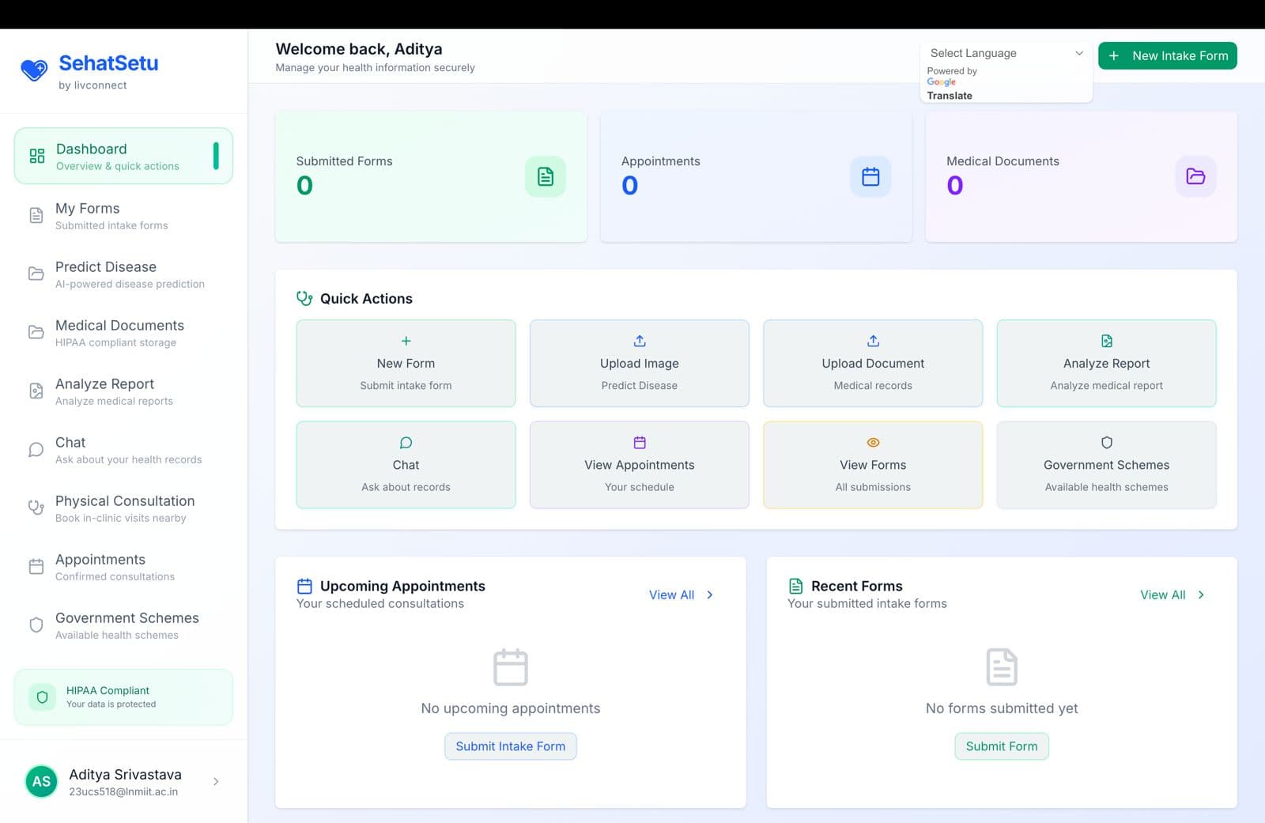Click the SehatSetu heart logo icon
This screenshot has height=823, width=1265.
[34, 70]
